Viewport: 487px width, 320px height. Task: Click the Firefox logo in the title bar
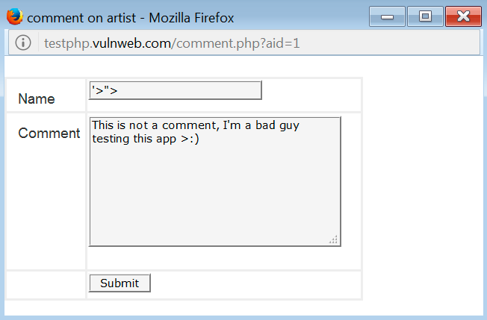point(14,16)
